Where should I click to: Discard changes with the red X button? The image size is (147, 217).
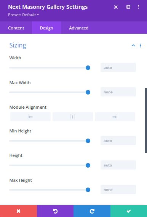pos(18,211)
